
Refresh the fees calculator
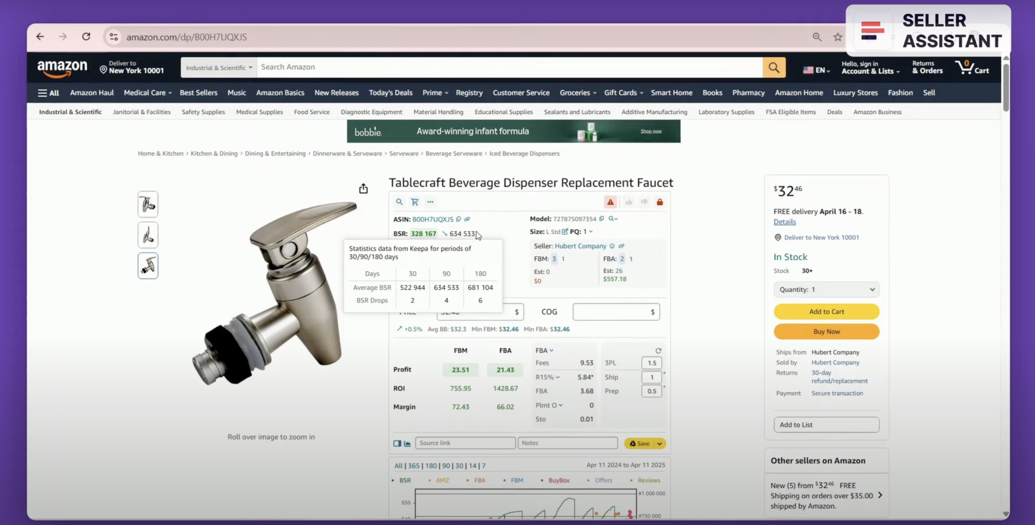click(658, 350)
